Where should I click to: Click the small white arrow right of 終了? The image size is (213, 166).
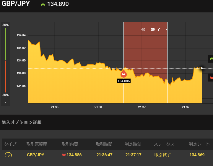click(167, 29)
